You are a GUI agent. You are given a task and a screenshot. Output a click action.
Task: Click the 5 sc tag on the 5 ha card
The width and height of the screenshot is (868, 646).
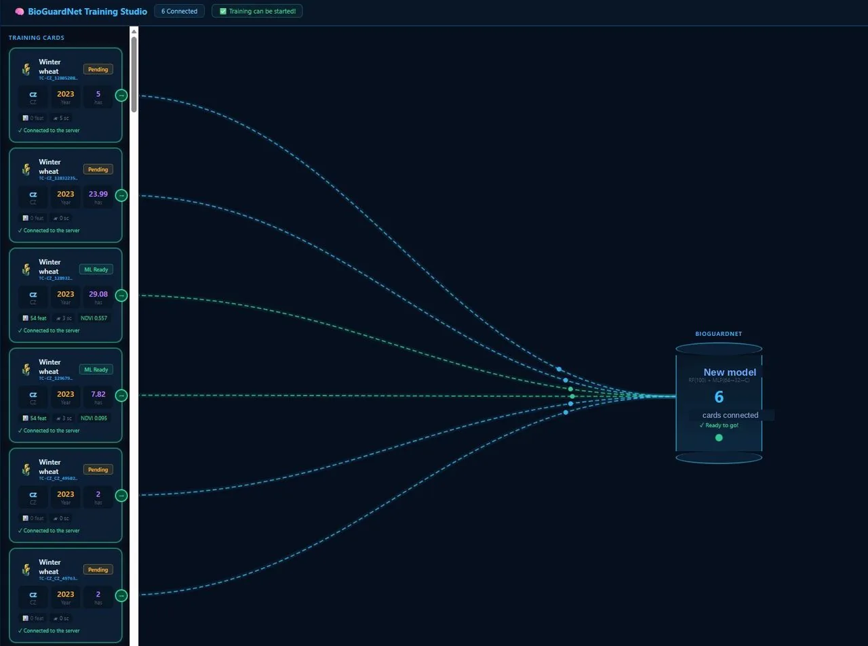[x=61, y=119]
